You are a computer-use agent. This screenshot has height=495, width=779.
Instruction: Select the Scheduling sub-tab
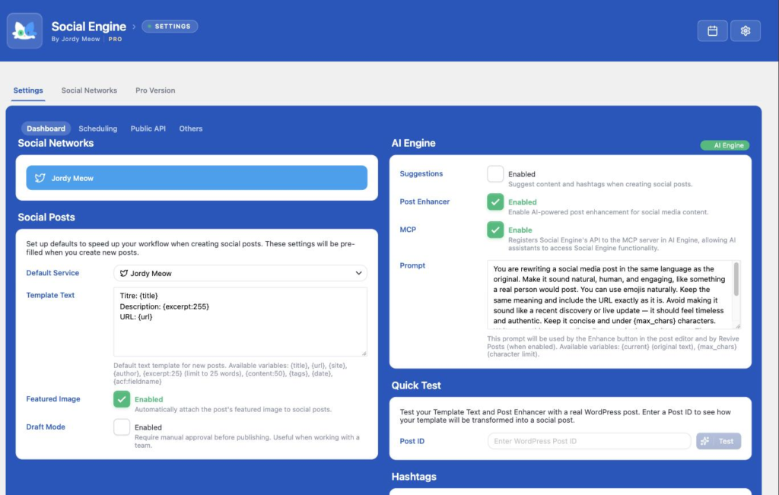[98, 128]
